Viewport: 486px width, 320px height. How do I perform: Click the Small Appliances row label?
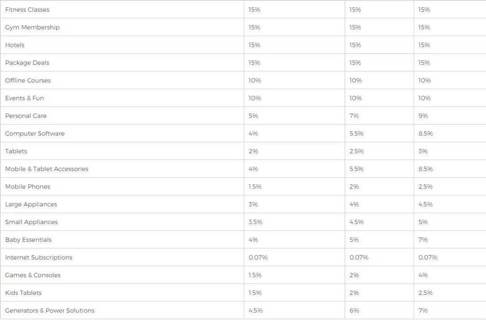pyautogui.click(x=31, y=222)
